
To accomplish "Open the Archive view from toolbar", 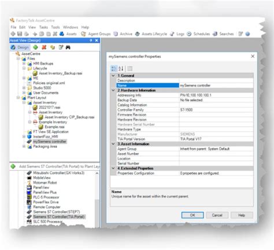I will point(123,34).
